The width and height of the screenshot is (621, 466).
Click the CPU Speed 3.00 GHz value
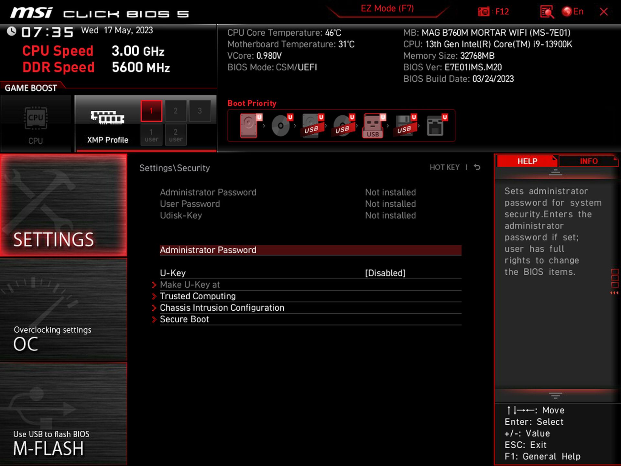pyautogui.click(x=138, y=51)
